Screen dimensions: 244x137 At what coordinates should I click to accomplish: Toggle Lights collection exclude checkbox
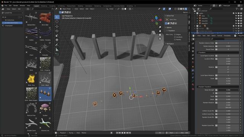(x=234, y=13)
